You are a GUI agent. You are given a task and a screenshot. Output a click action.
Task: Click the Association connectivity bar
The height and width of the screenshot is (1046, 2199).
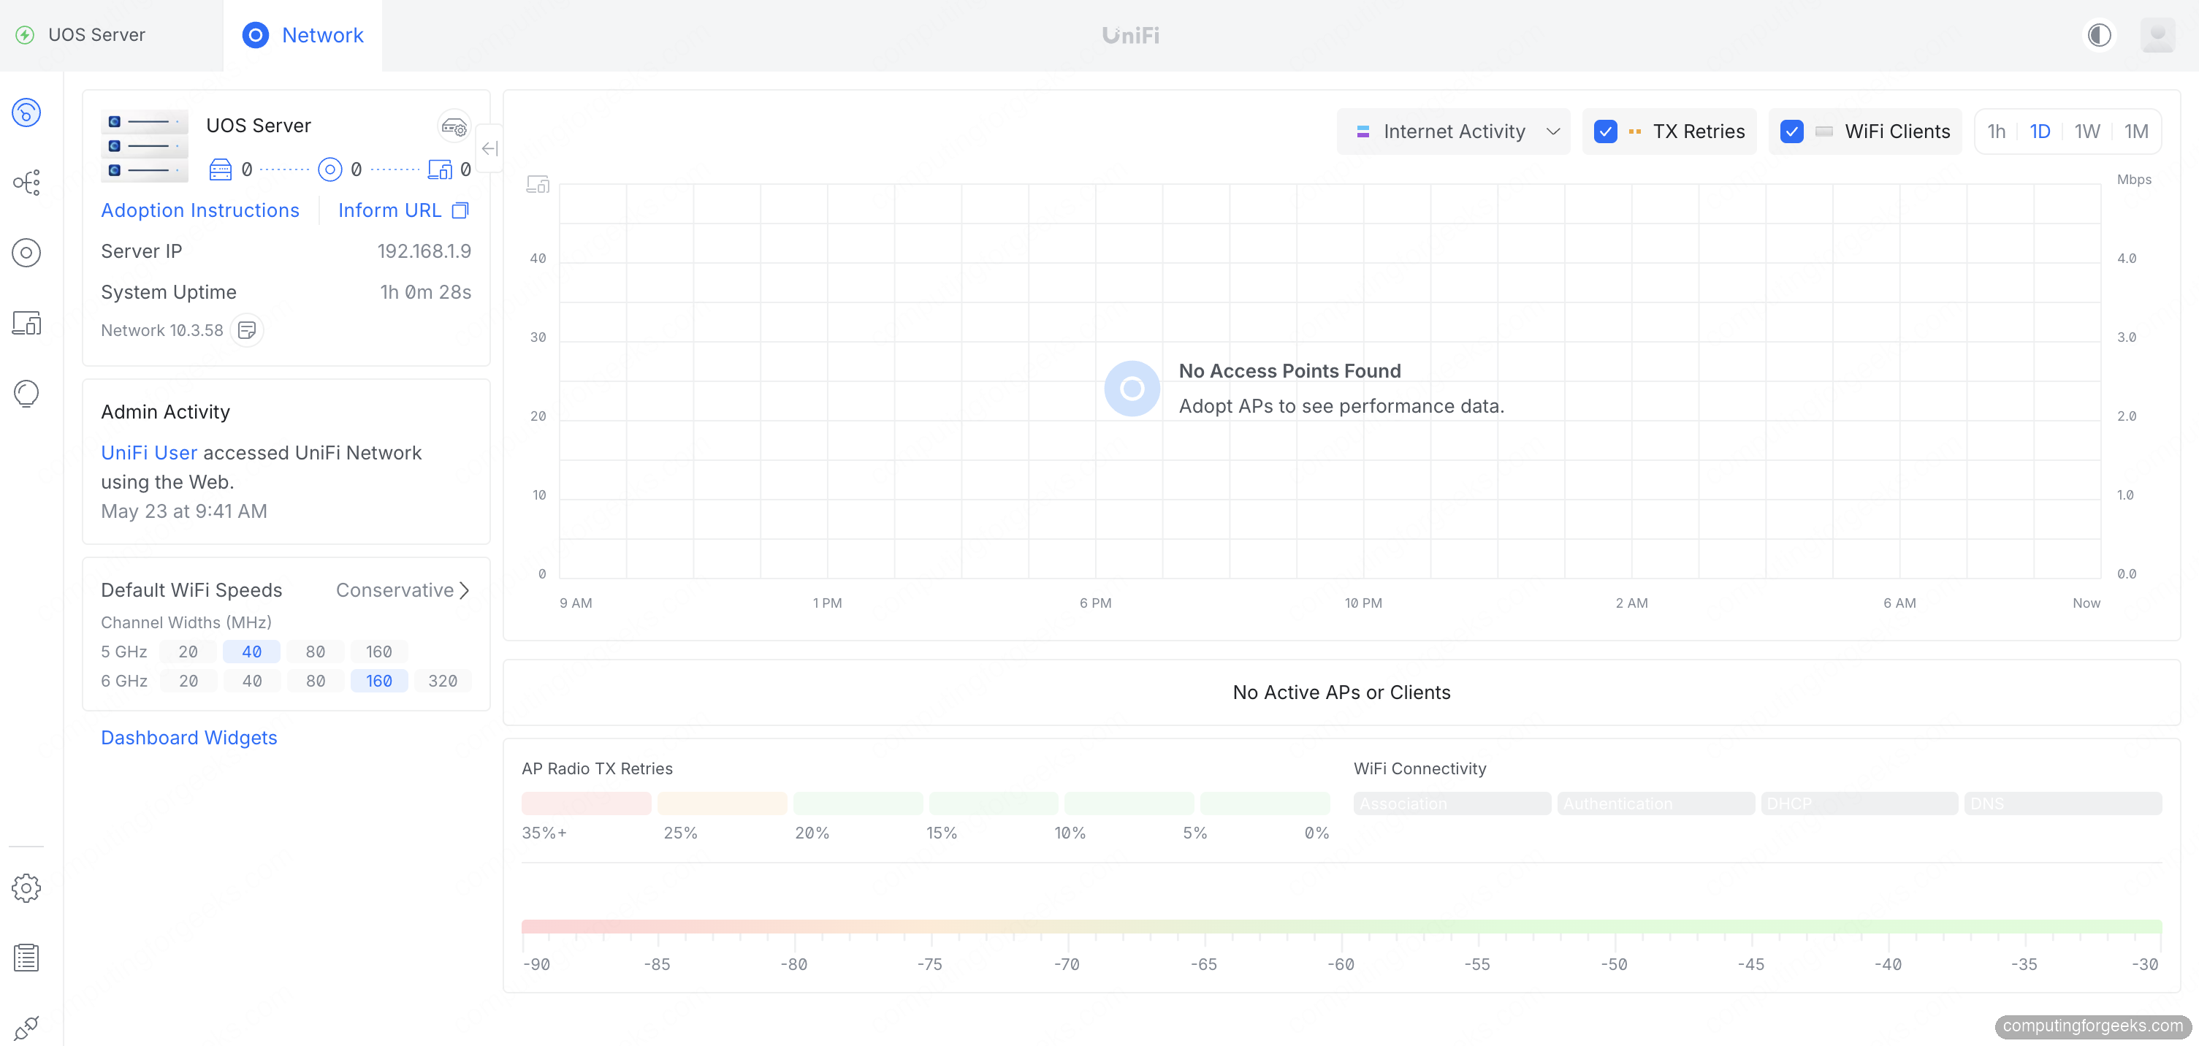point(1451,803)
